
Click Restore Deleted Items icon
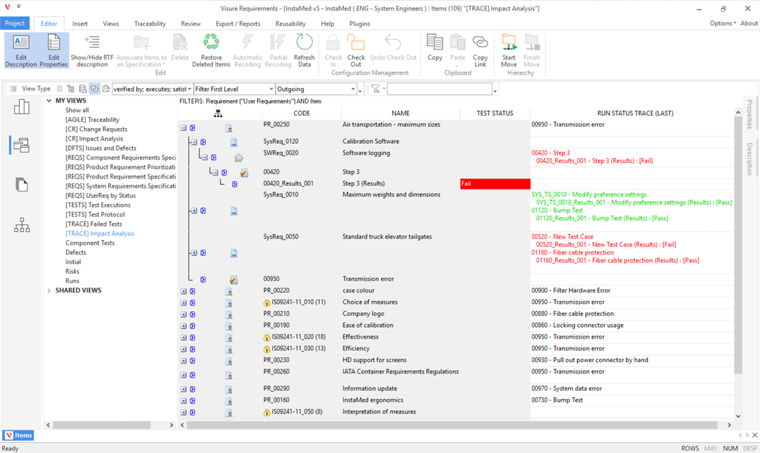coord(211,42)
